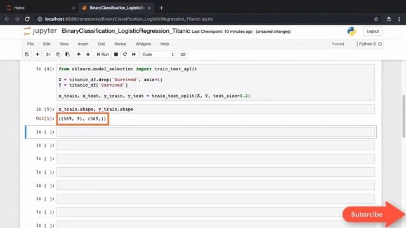406x228 pixels.
Task: Cut selected cells with the scissors icon
Action: point(48,54)
